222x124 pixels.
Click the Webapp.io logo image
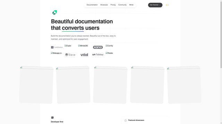[x=56, y=53]
